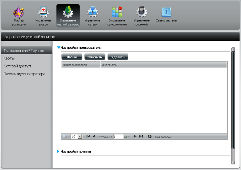
Task: Go to first page of user list
Action: pos(88,136)
